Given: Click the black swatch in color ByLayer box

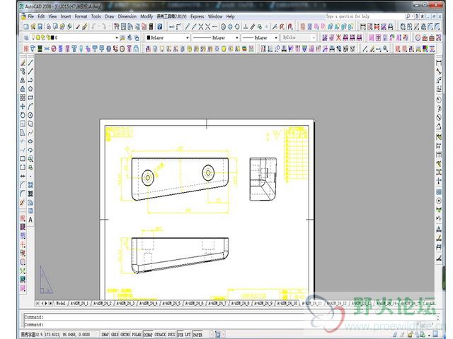Looking at the screenshot, I should point(149,37).
